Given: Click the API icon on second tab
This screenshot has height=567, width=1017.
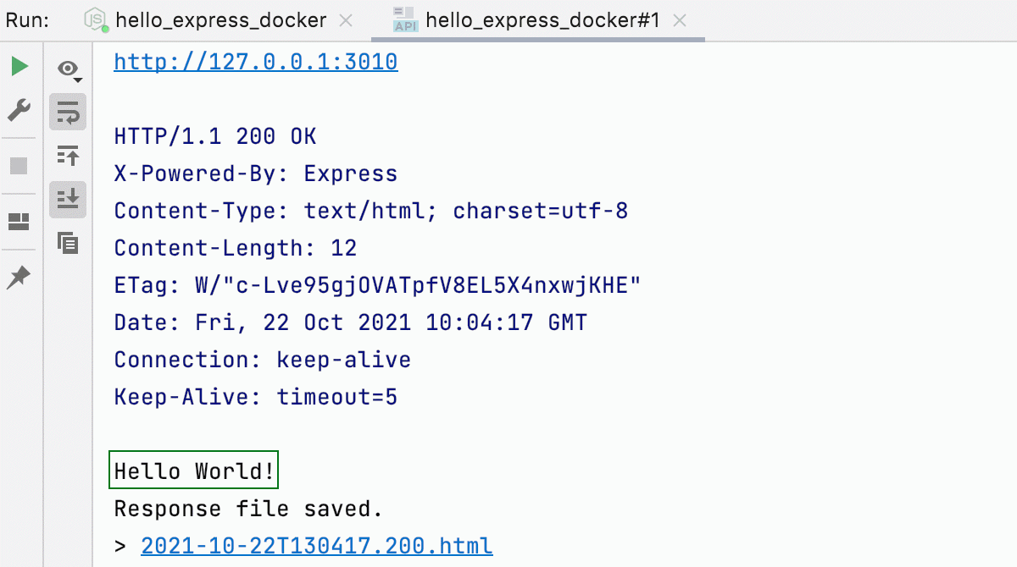Looking at the screenshot, I should pyautogui.click(x=404, y=19).
